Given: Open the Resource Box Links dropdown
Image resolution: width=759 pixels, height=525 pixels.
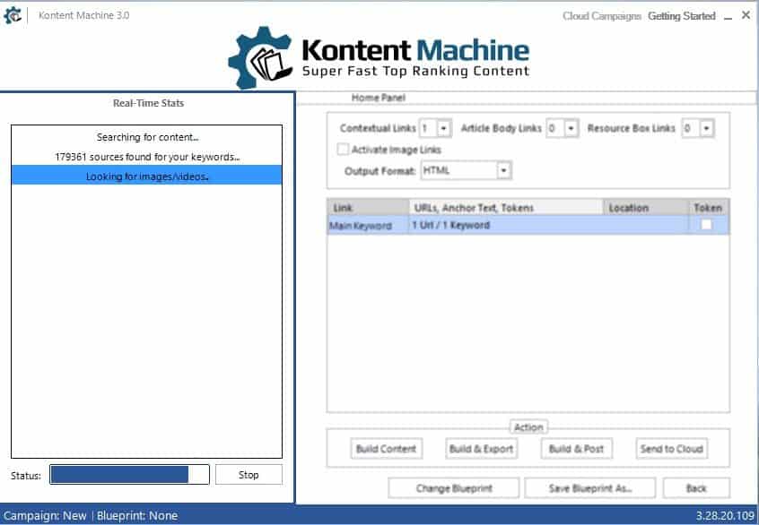Looking at the screenshot, I should (x=706, y=129).
